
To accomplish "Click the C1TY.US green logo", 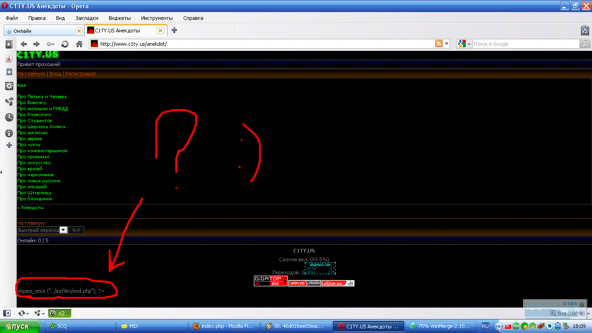I will pos(37,55).
